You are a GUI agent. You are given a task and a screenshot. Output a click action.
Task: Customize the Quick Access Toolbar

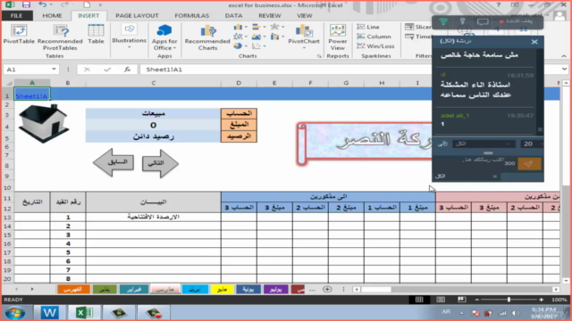point(100,5)
